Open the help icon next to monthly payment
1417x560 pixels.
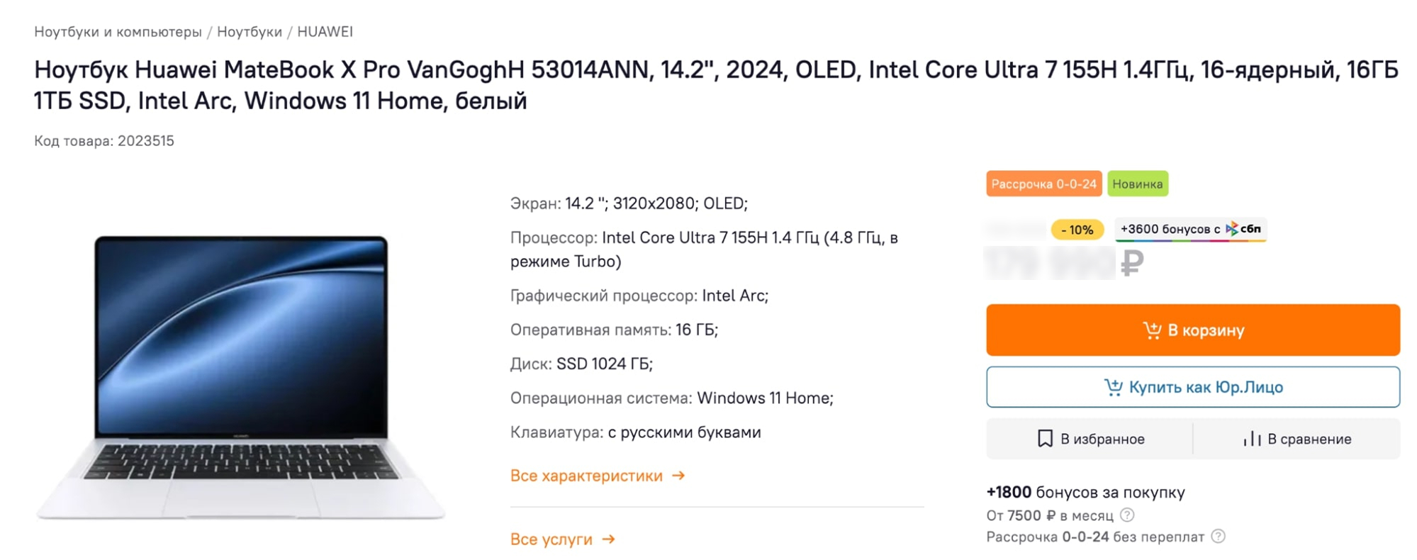click(1127, 515)
